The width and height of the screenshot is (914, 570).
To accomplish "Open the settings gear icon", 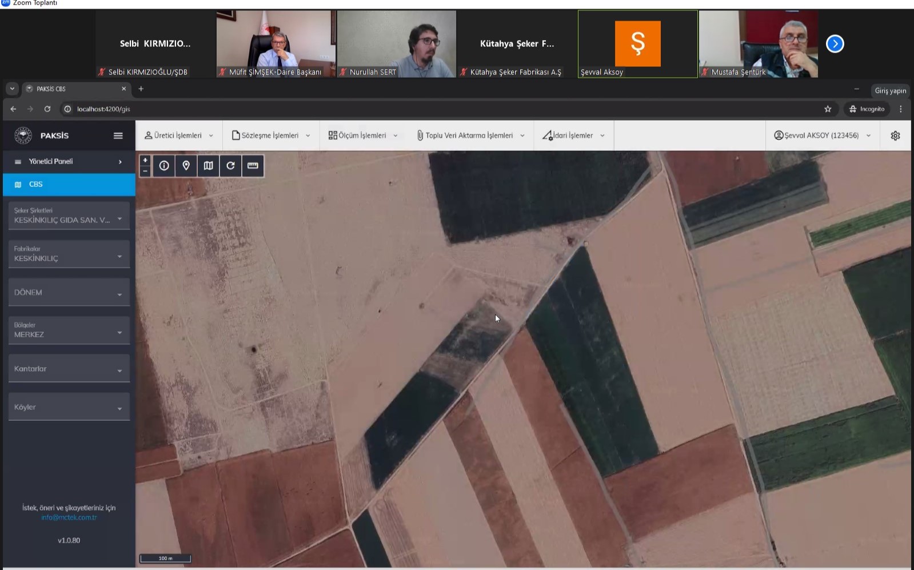I will pos(895,135).
